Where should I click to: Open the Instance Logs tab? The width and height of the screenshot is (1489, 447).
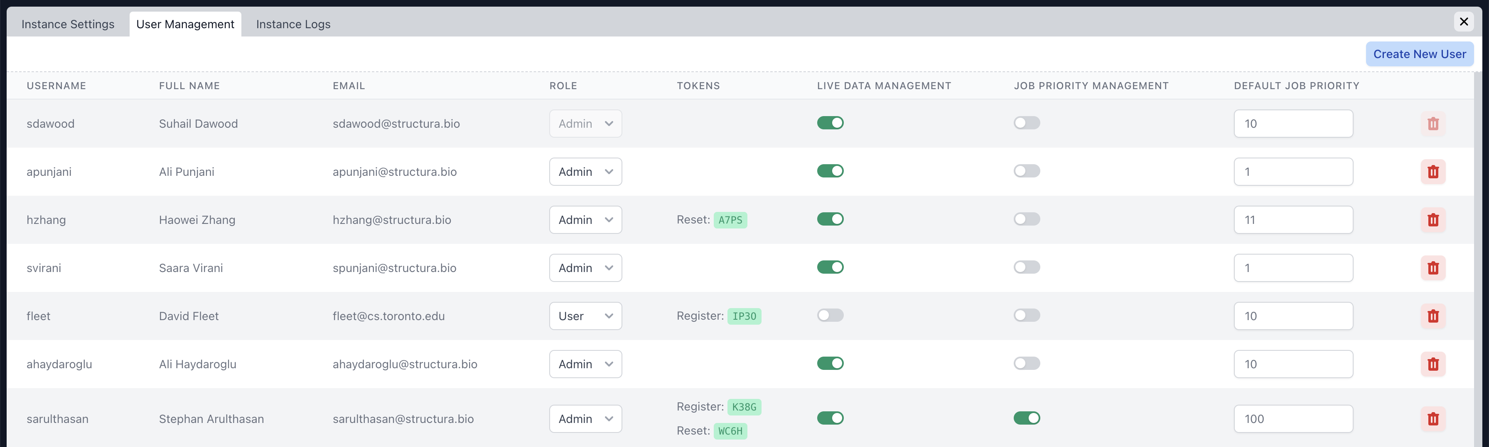tap(293, 24)
